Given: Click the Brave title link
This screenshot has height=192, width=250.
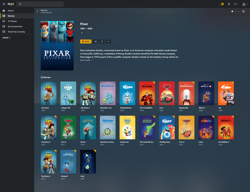Looking at the screenshot, I should click(x=83, y=142).
